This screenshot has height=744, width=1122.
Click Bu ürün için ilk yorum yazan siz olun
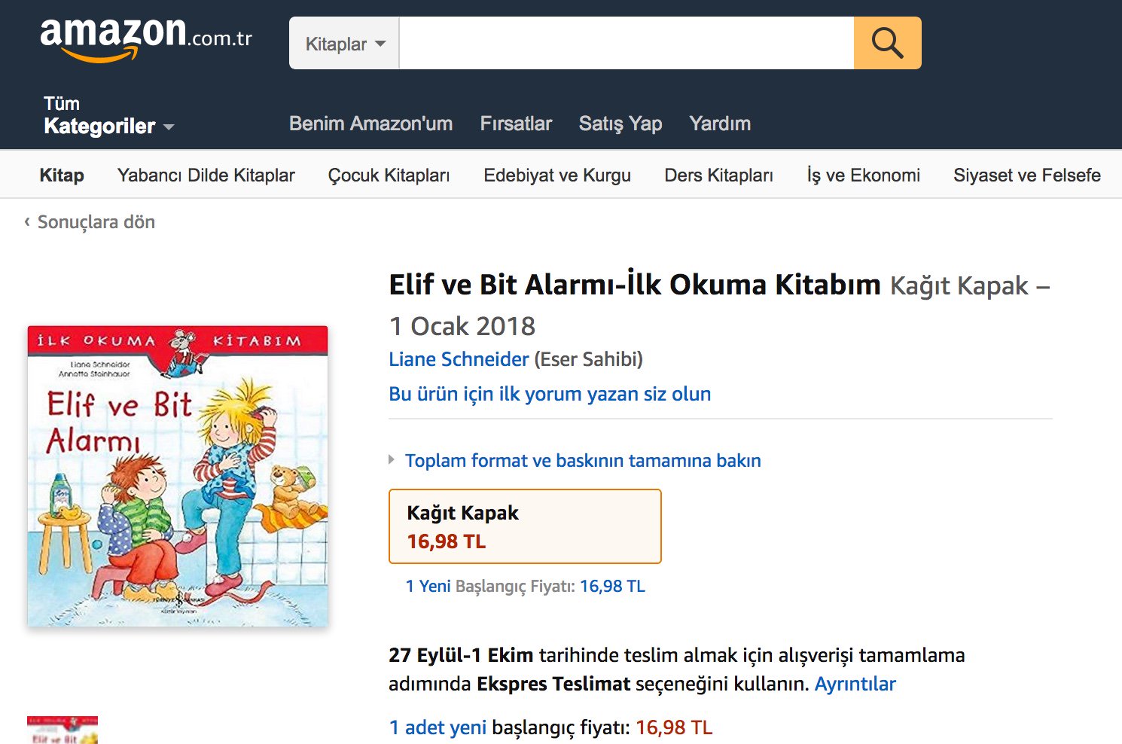coord(550,394)
